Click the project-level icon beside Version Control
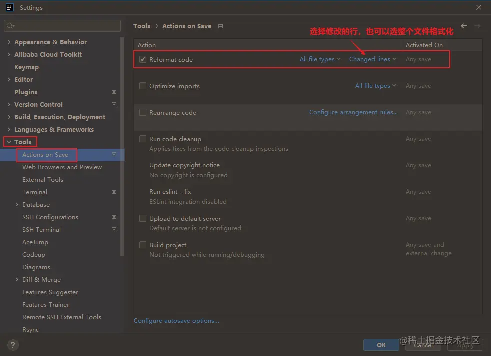Viewport: 491px width, 356px height. coord(114,104)
